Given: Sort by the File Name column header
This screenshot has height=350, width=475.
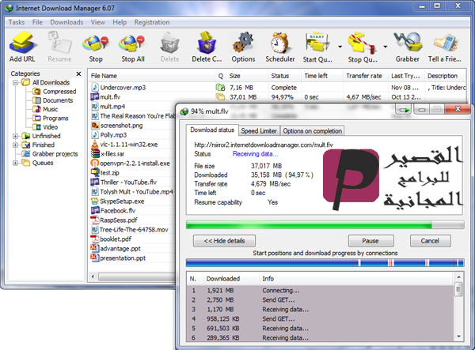Looking at the screenshot, I should [152, 76].
